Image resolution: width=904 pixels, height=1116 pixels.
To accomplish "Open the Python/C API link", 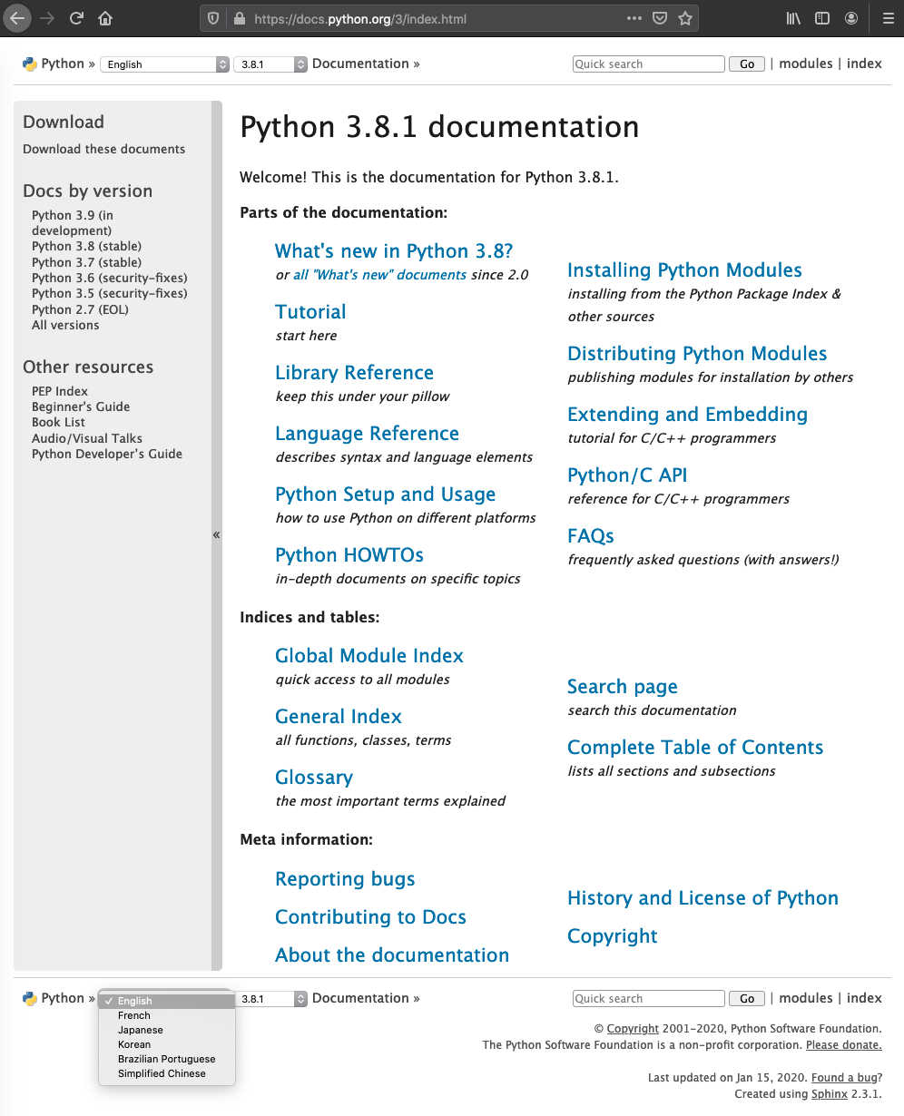I will click(627, 475).
